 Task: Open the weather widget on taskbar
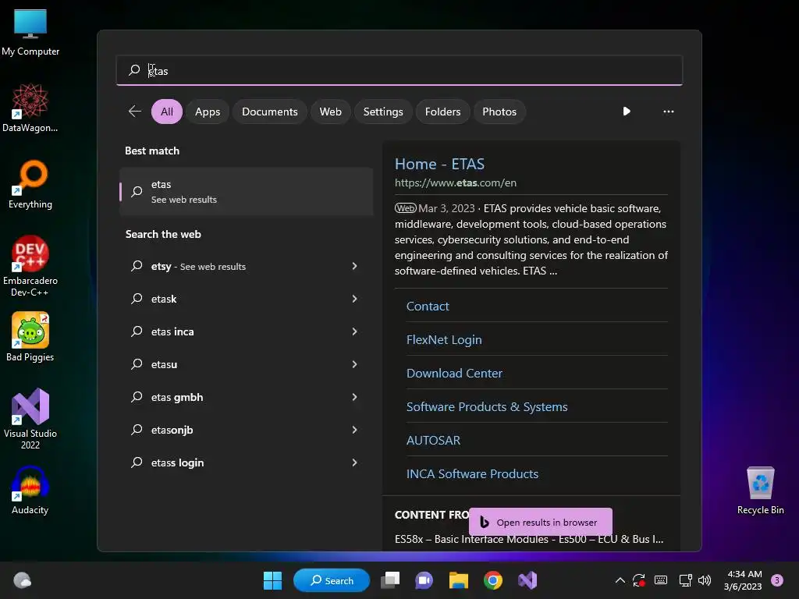coord(22,580)
